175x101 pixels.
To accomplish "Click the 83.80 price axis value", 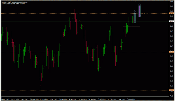I will 172,61.
